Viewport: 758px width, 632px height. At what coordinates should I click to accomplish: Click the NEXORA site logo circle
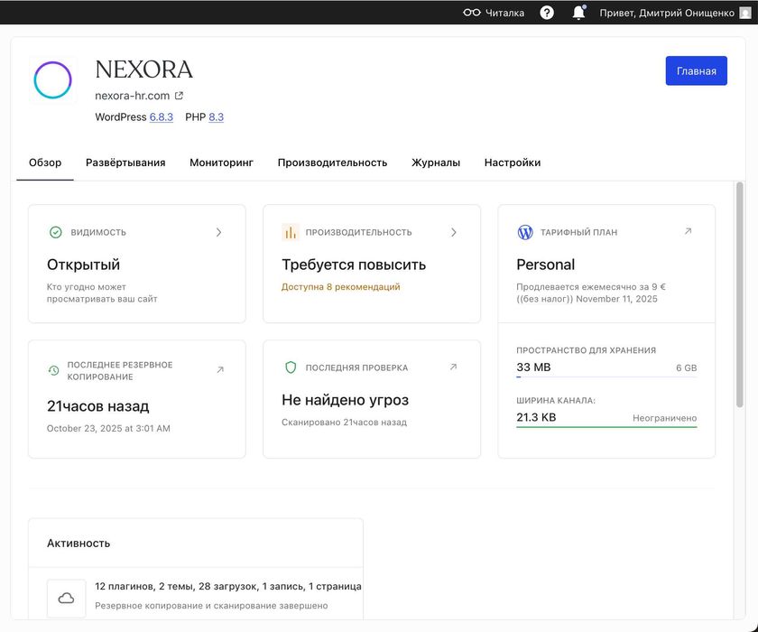(52, 79)
